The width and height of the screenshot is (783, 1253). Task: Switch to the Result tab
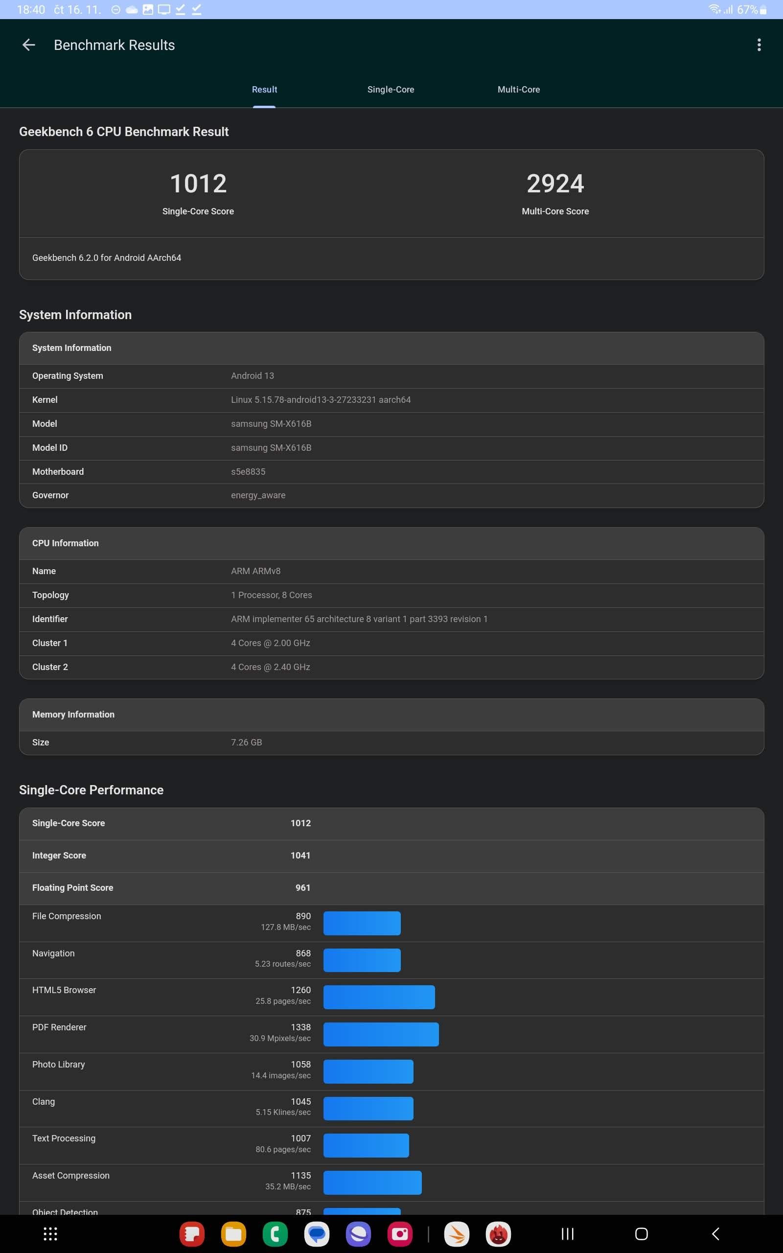click(x=264, y=90)
